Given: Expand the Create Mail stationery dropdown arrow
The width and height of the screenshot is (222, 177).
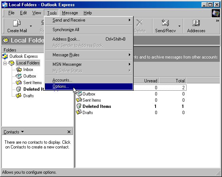Looking at the screenshot, I should (x=31, y=26).
